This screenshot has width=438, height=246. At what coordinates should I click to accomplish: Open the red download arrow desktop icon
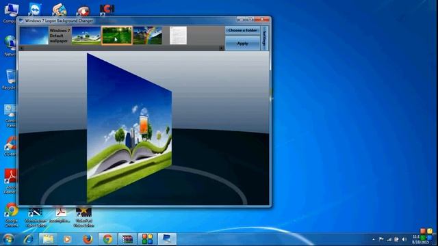[83, 11]
